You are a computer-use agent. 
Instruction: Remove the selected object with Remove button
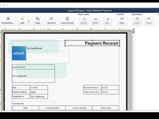[51, 21]
